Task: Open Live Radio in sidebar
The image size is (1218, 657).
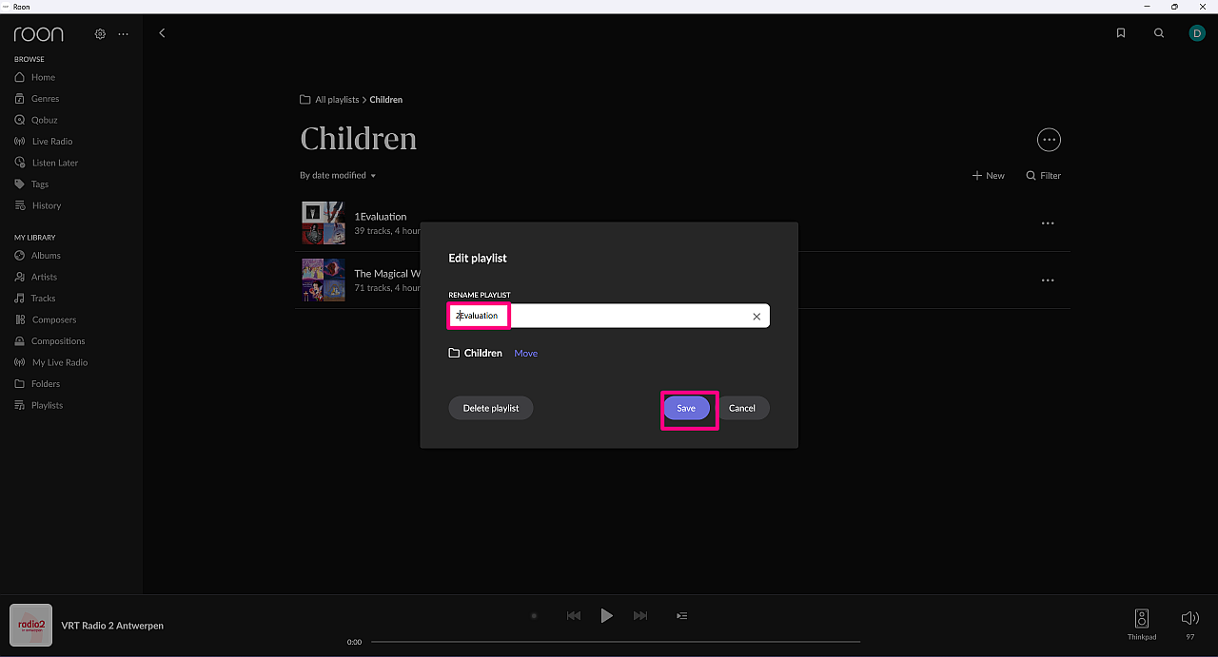Action: 52,142
